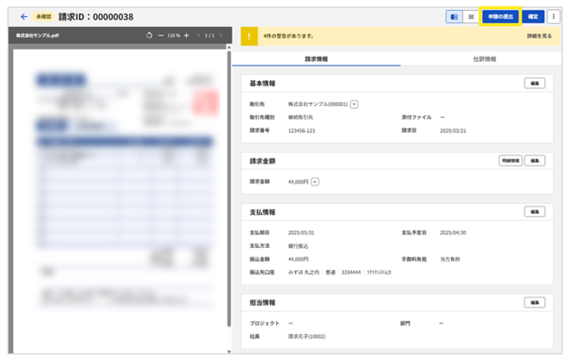This screenshot has width=574, height=361.
Task: Expand the 取引先 dropdown arrow
Action: point(354,104)
